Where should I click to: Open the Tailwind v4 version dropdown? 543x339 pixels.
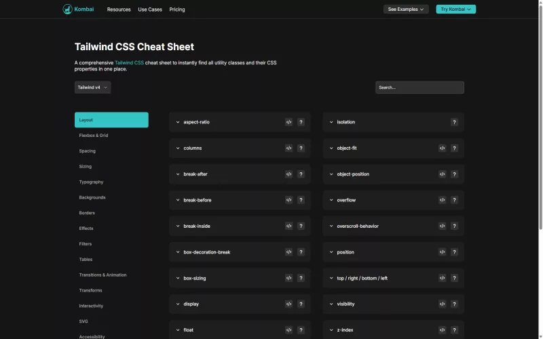[92, 87]
